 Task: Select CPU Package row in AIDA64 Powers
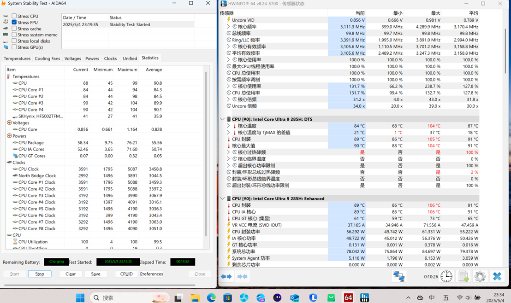pos(84,143)
